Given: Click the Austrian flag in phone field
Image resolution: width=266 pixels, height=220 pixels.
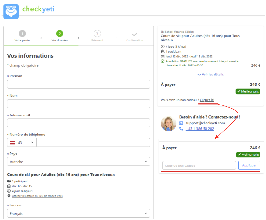Looking at the screenshot, I should coord(12,143).
